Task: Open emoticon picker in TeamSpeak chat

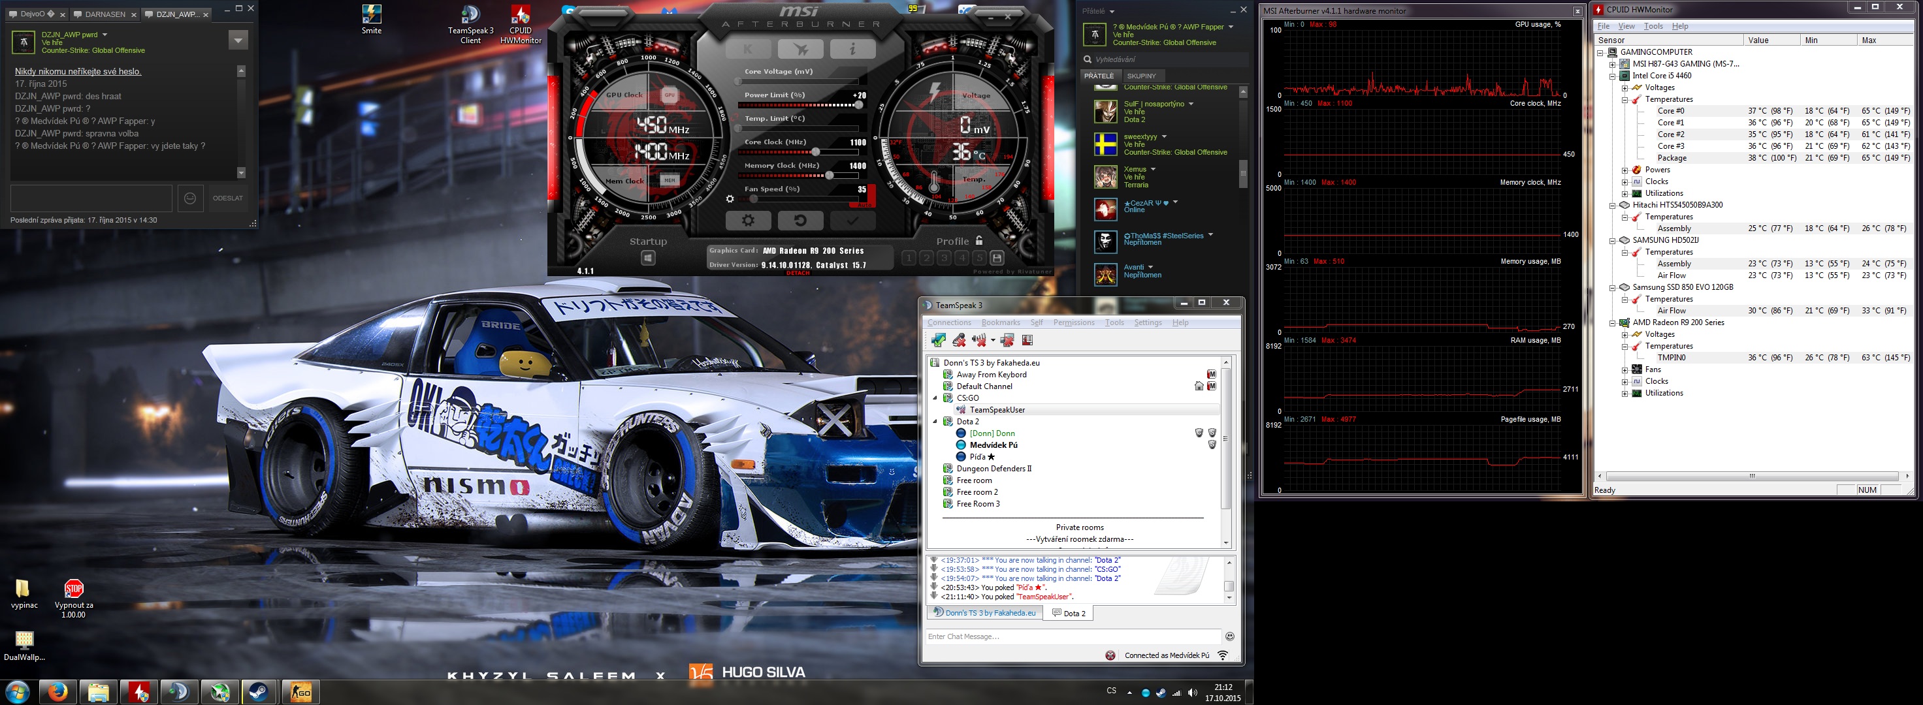Action: pos(1229,636)
